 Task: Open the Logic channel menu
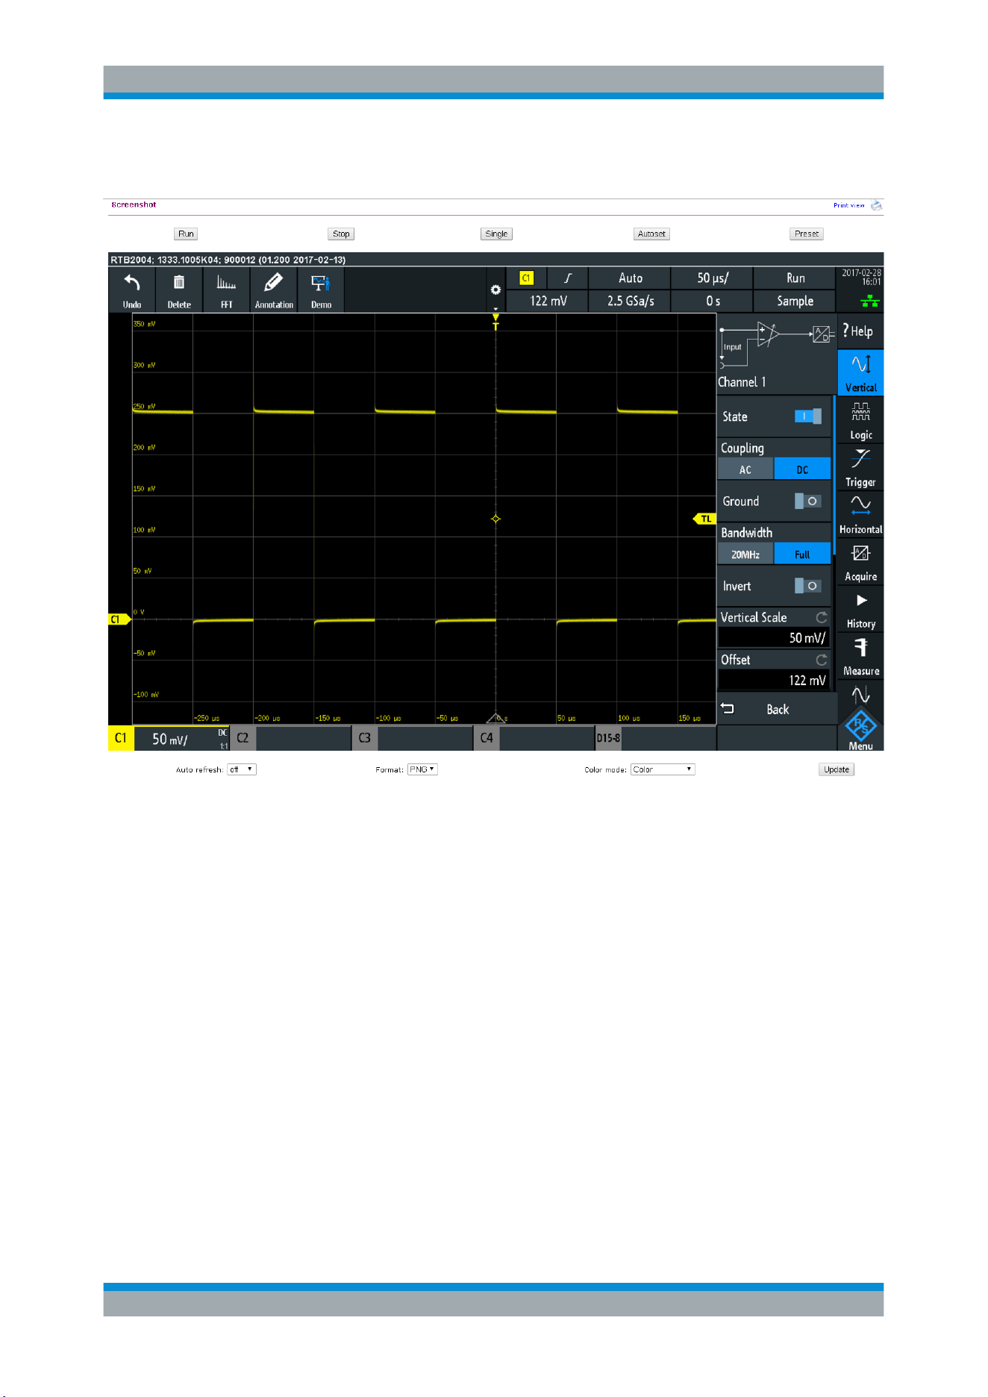860,420
